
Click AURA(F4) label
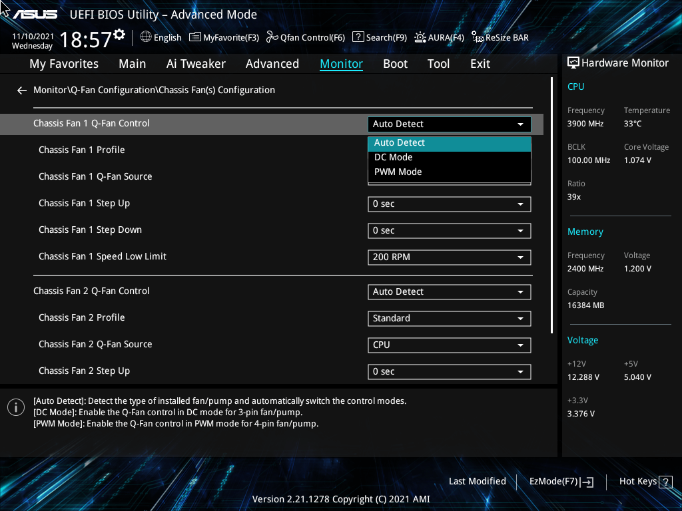[x=446, y=38]
